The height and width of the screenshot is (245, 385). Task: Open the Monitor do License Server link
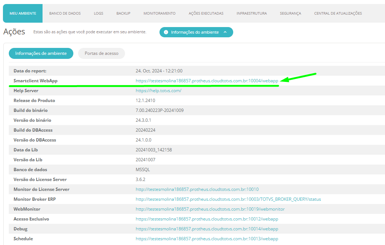(197, 189)
